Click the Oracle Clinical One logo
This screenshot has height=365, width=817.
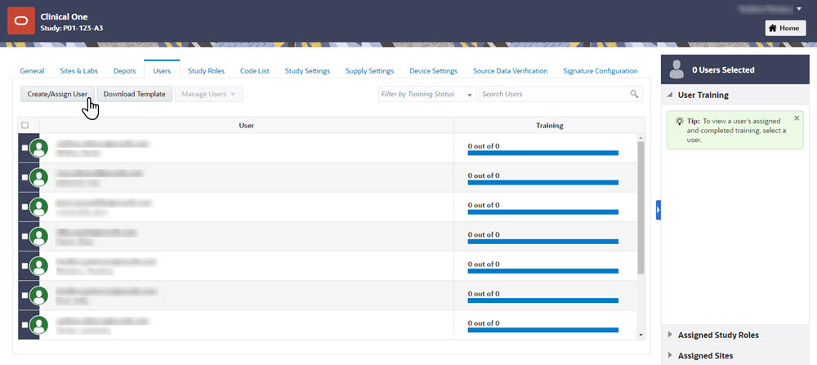click(21, 21)
